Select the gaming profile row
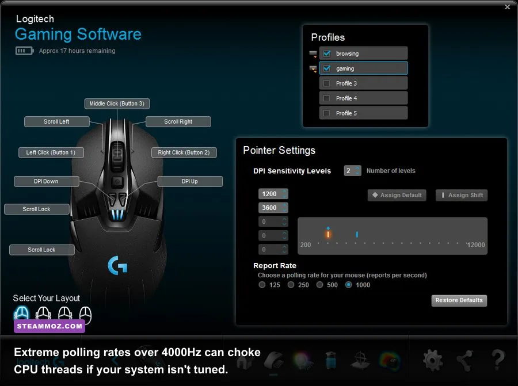 (x=363, y=68)
